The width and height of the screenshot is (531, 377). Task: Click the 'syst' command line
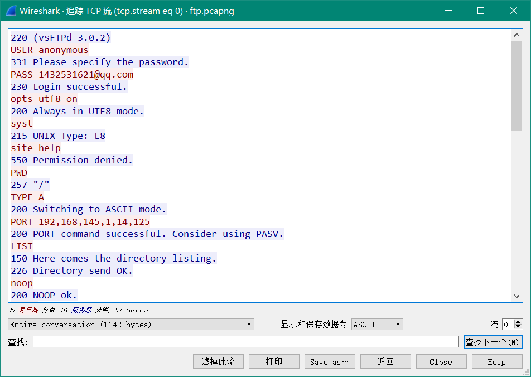[x=22, y=124]
